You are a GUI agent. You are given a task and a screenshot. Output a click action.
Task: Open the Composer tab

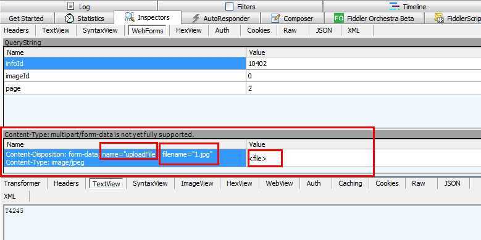(292, 19)
